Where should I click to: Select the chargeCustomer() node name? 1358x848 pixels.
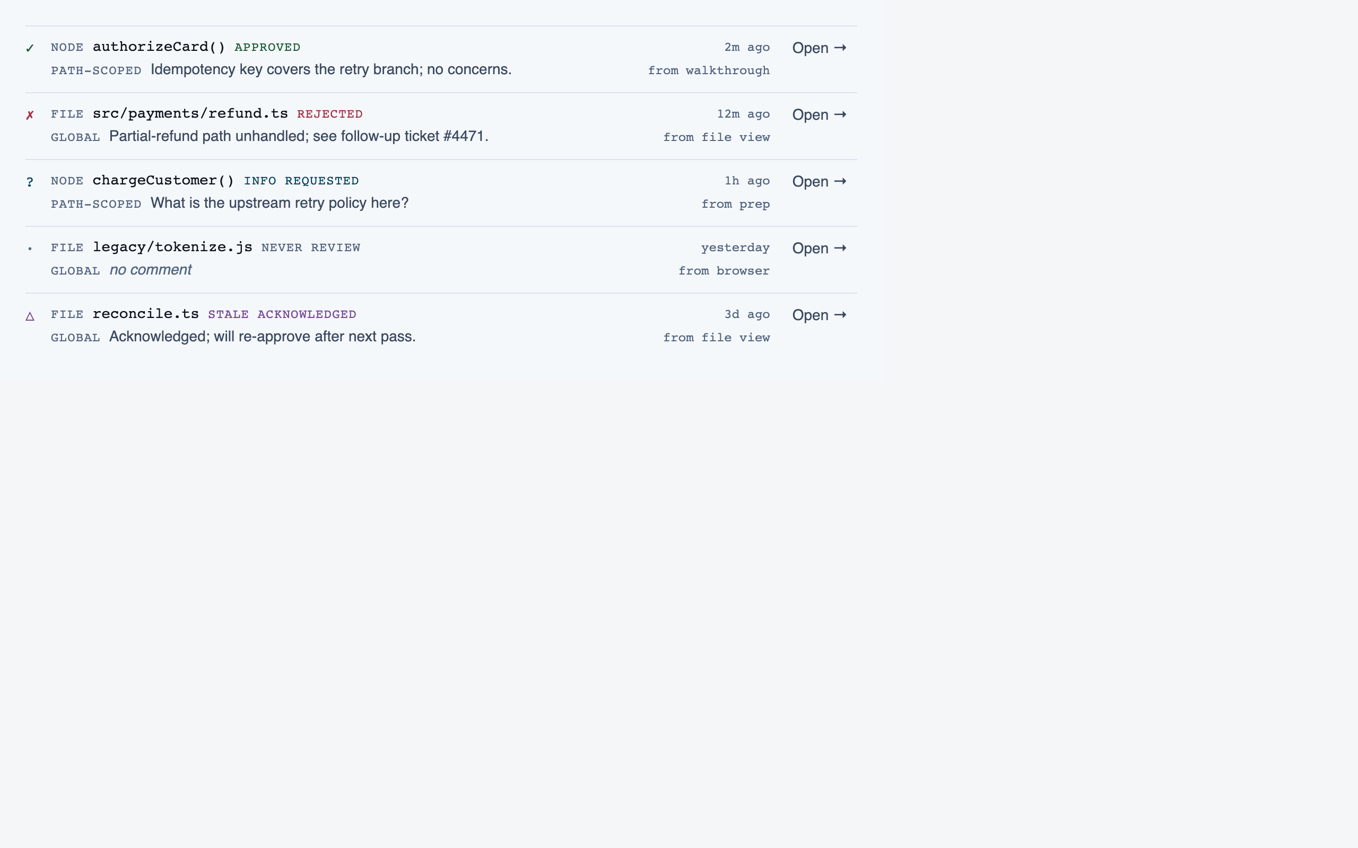click(163, 180)
